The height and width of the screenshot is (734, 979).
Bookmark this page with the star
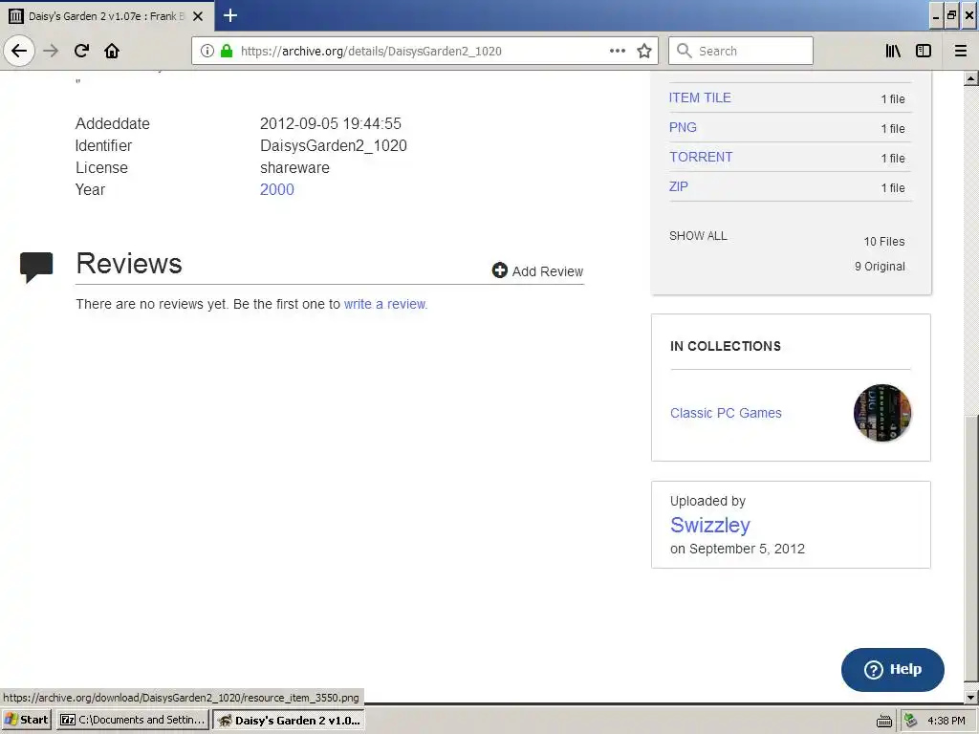pos(644,51)
